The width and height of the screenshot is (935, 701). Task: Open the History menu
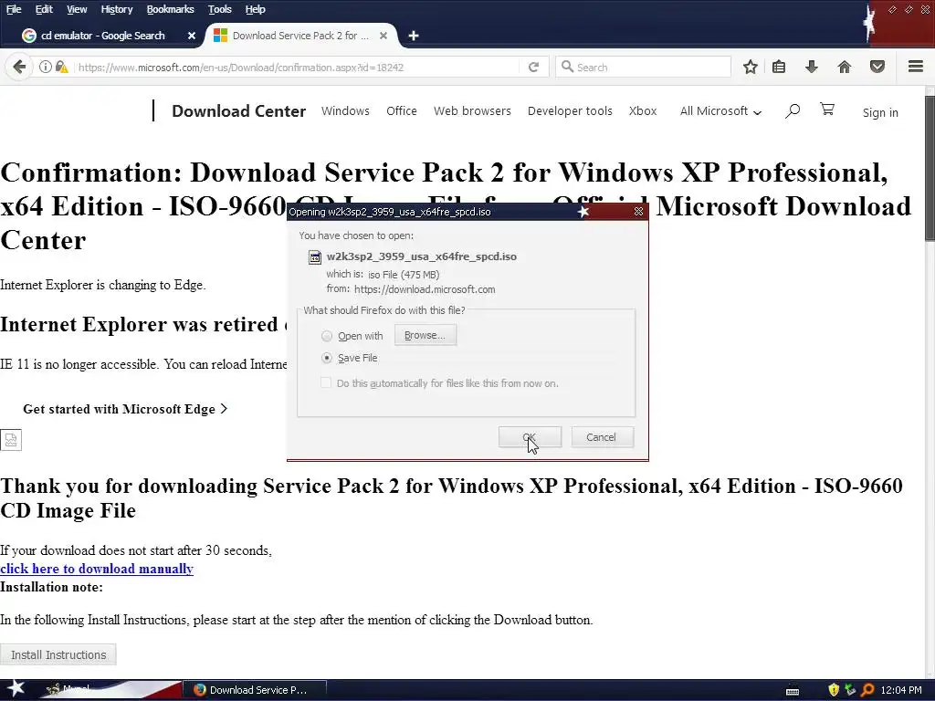tap(117, 9)
